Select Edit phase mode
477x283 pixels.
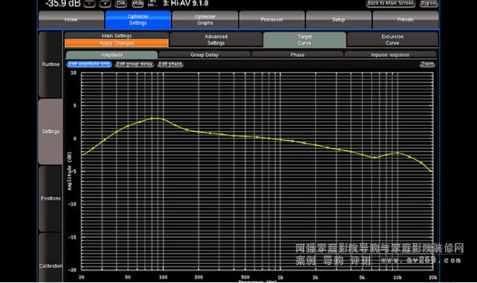click(x=170, y=64)
